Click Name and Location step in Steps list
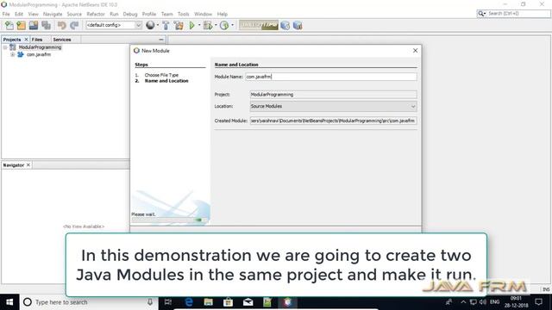This screenshot has height=310, width=552. (166, 81)
